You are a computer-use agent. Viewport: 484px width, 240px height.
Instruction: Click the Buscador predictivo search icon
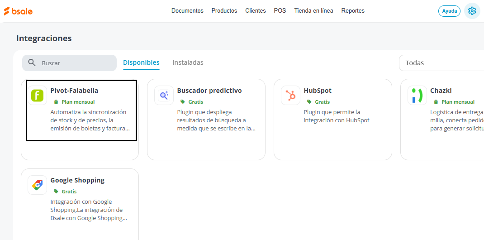tap(164, 95)
